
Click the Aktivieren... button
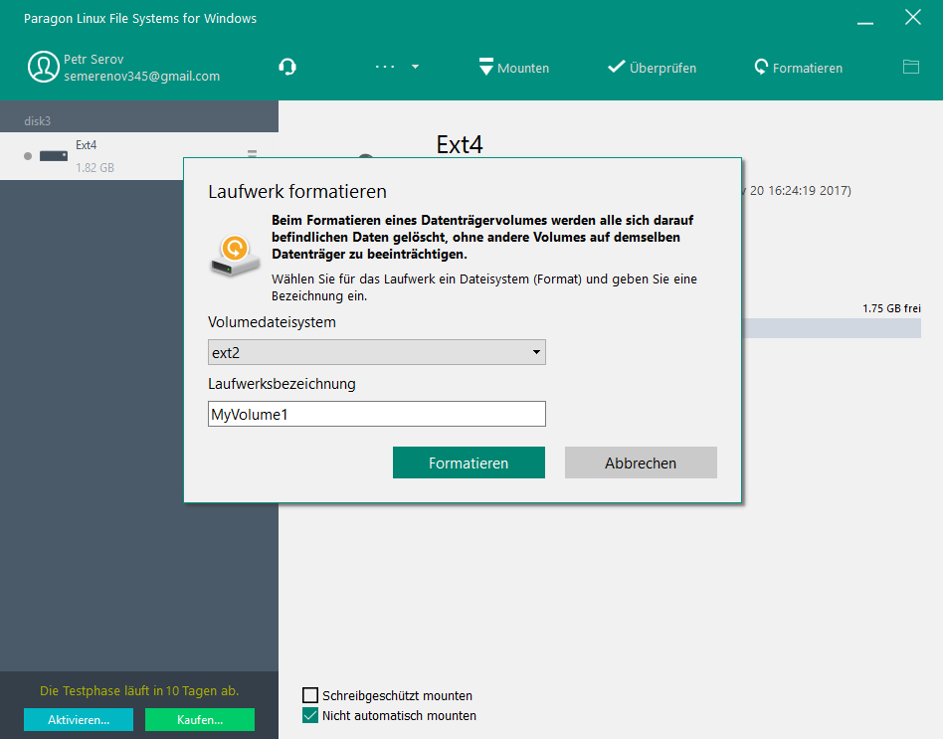(x=78, y=719)
